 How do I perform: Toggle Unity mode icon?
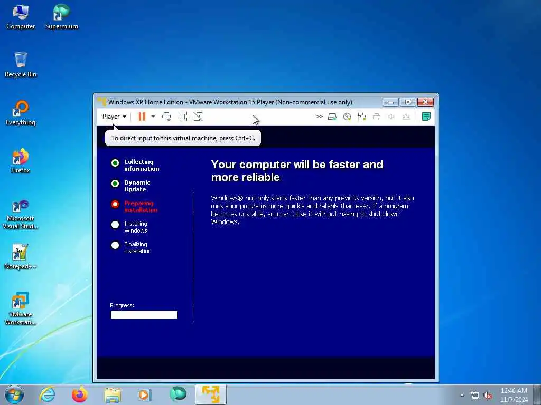coord(198,117)
